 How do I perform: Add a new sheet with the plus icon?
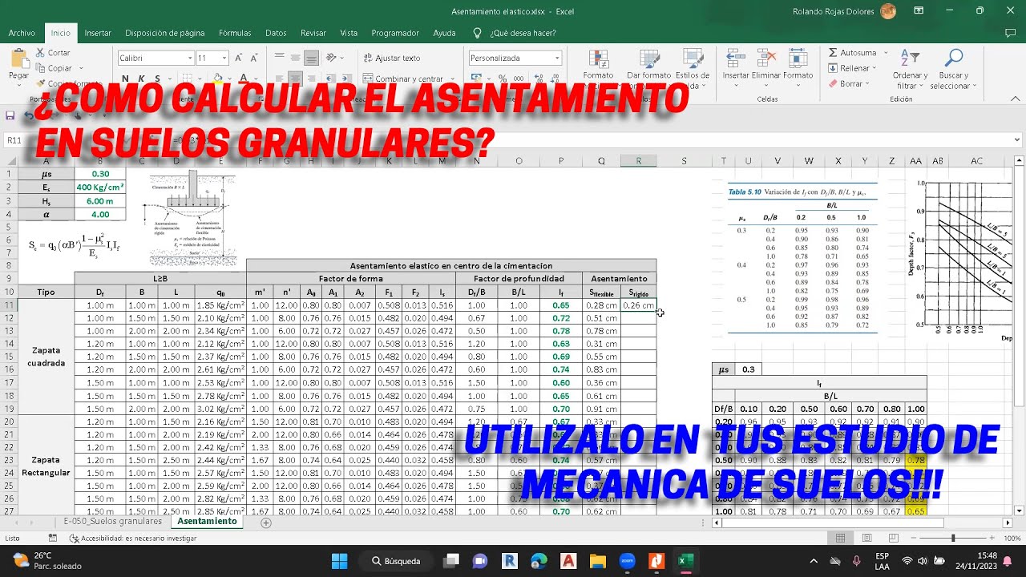[266, 523]
